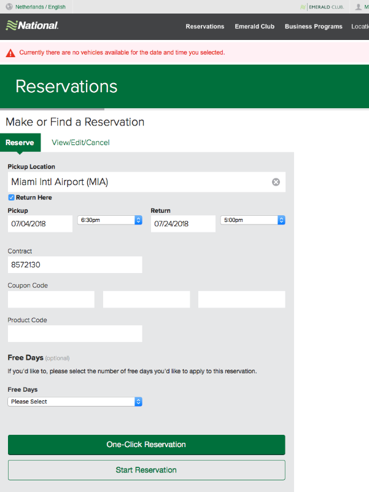
Task: Uncheck the Return Here checkbox
Action: pos(12,197)
